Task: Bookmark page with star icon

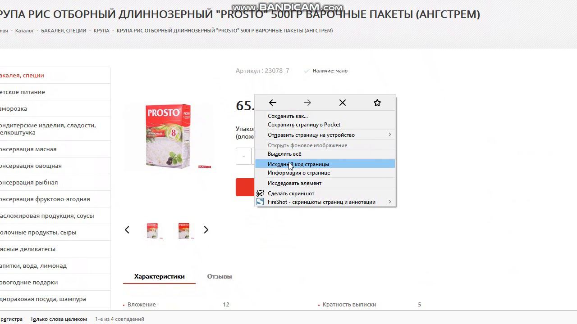Action: [x=377, y=103]
